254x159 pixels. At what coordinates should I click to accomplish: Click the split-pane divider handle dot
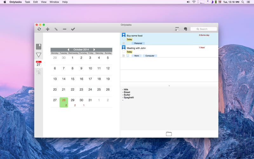(169, 86)
